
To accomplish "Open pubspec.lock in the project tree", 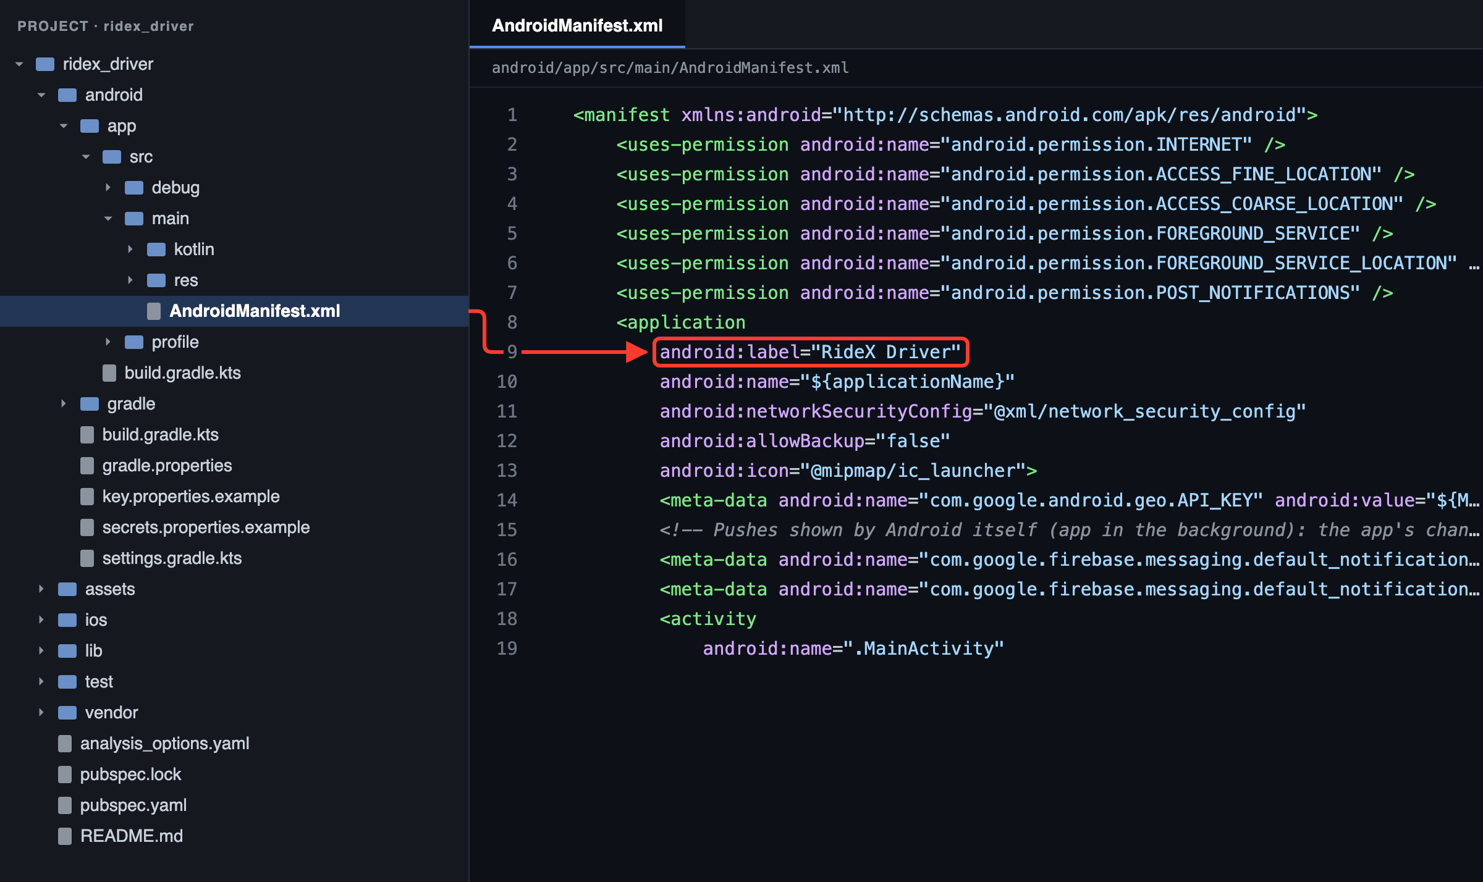I will coord(130,775).
